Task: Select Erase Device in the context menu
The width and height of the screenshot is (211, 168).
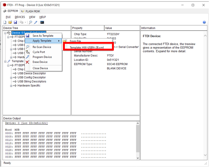Action: click(x=43, y=62)
